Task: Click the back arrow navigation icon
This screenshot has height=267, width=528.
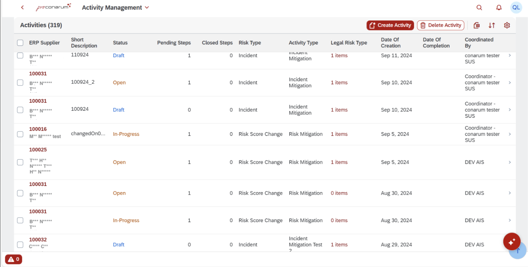Action: 23,8
